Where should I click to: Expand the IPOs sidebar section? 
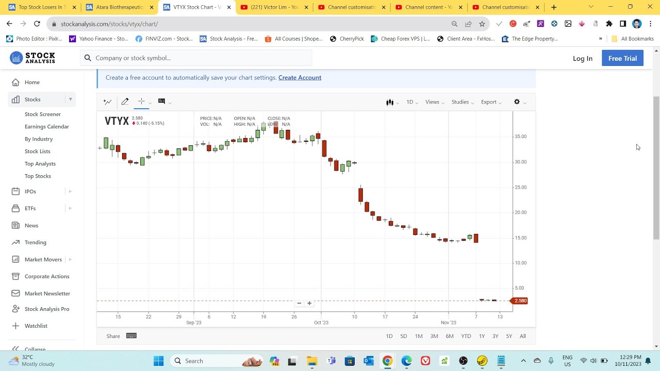pos(70,192)
